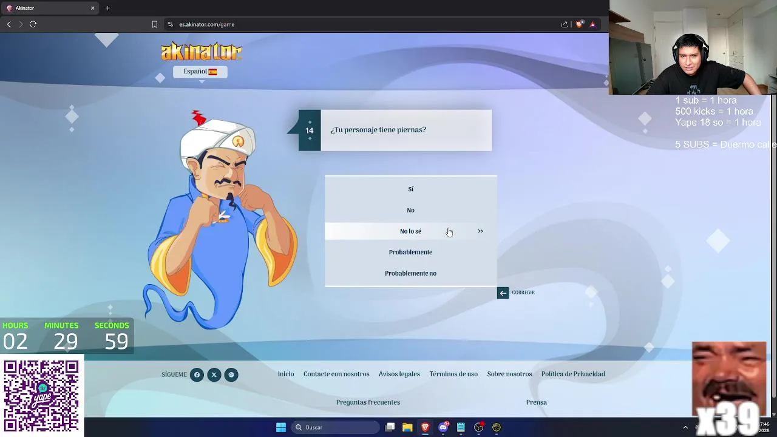Screen dimensions: 777x437
Task: Choose the 'No lo sé' answer
Action: [x=410, y=231]
